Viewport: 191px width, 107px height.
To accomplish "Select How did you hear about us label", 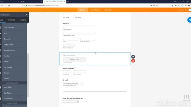I will point(73,98).
